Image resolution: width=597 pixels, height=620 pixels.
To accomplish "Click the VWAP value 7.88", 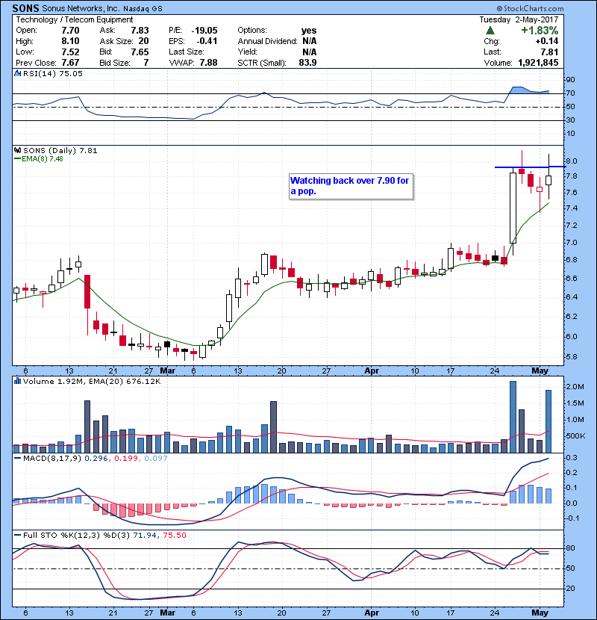I will (208, 63).
